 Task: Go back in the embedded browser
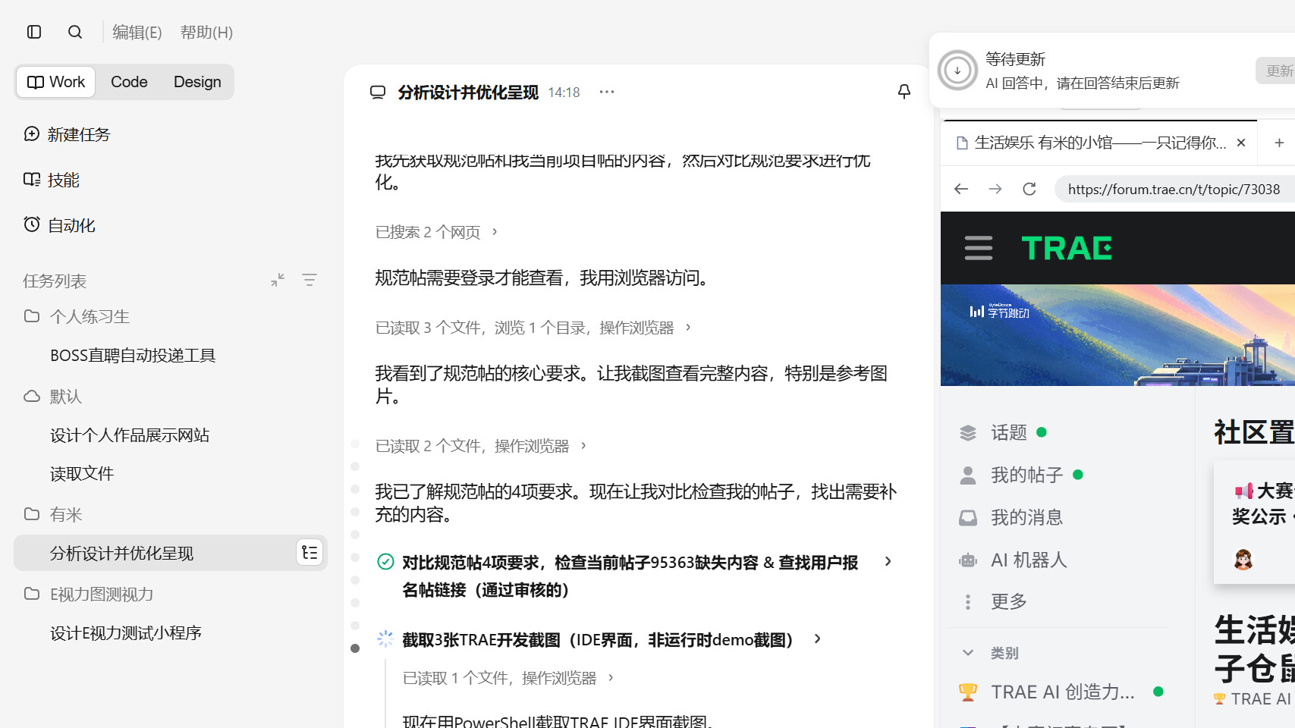point(961,189)
